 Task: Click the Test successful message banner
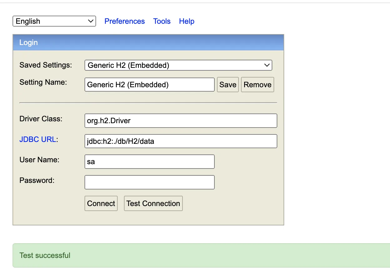click(x=200, y=255)
